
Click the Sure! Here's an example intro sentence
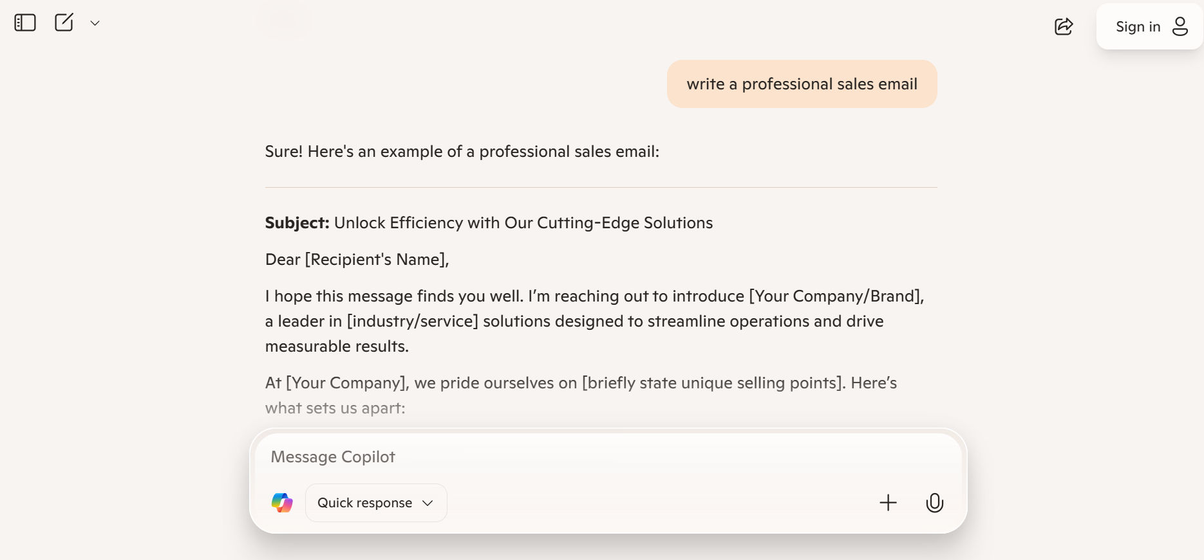tap(462, 152)
